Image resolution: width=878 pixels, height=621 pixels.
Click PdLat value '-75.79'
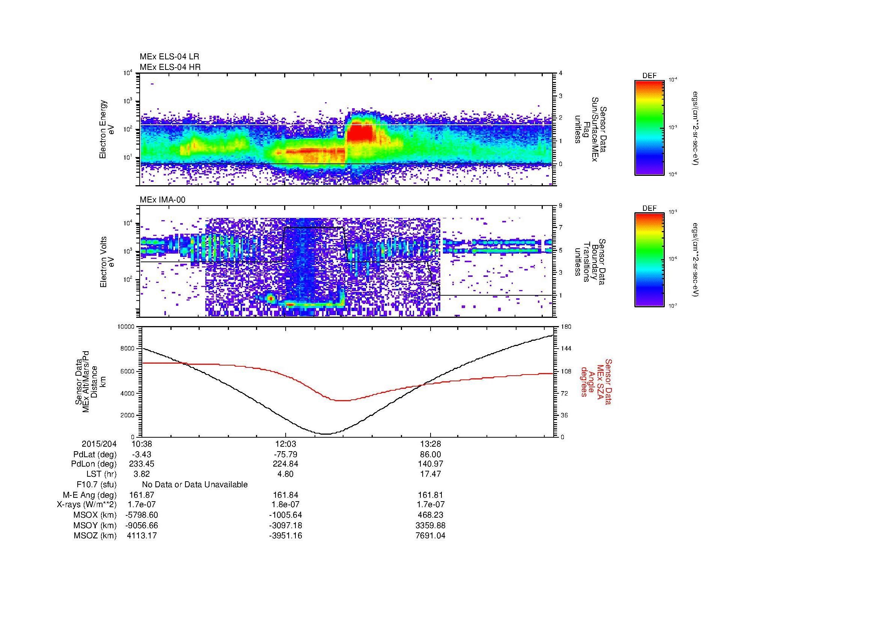[286, 455]
